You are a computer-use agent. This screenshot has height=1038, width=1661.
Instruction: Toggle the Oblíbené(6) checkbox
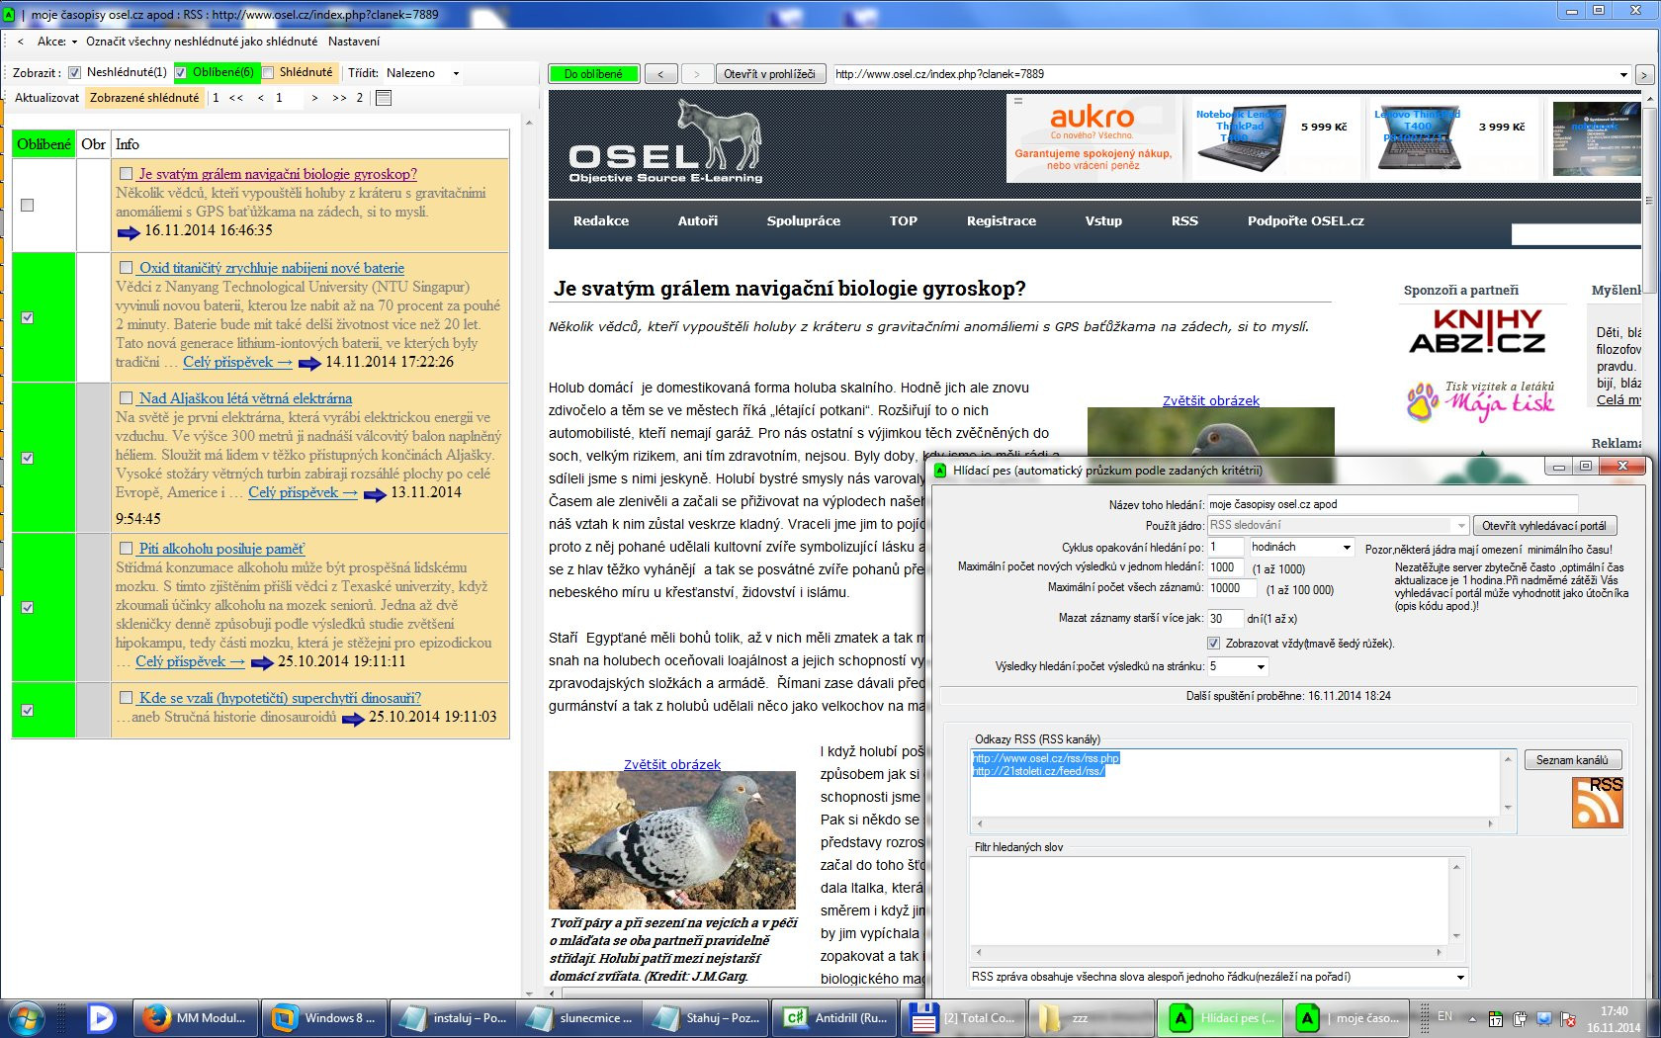click(181, 72)
